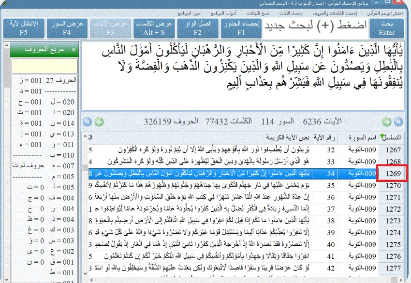The height and width of the screenshot is (283, 411).
Task: Toggle the active عرض الآيات F3 view
Action: [x=110, y=29]
